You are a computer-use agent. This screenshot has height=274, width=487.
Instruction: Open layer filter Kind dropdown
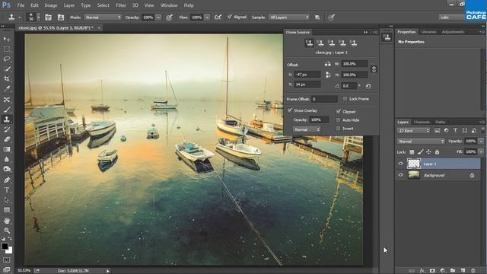(x=413, y=130)
